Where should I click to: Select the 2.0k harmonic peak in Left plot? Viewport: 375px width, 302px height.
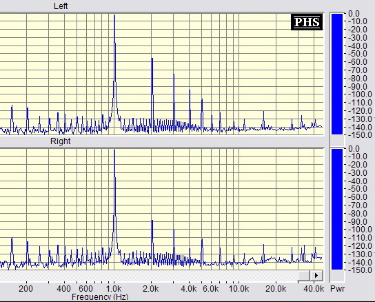152,93
